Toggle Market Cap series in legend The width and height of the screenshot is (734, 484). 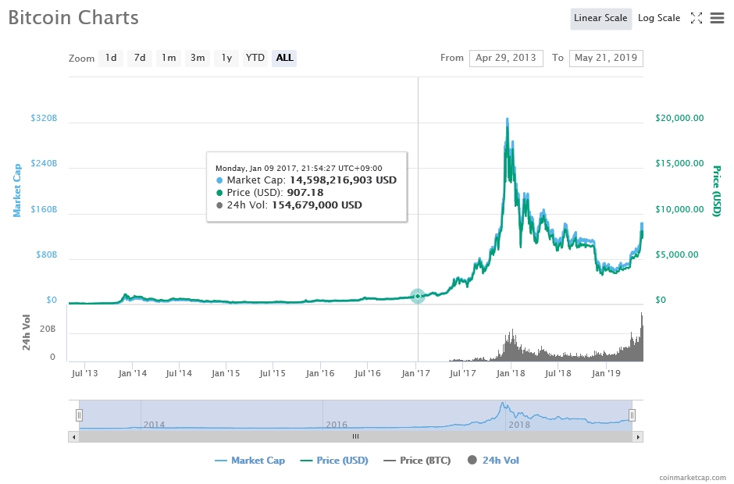(x=250, y=461)
